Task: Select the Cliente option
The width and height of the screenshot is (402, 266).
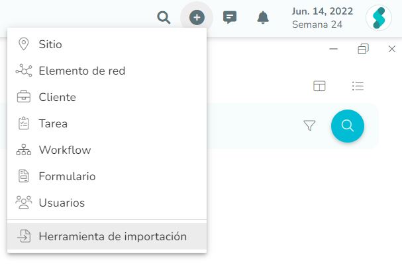Action: click(107, 97)
